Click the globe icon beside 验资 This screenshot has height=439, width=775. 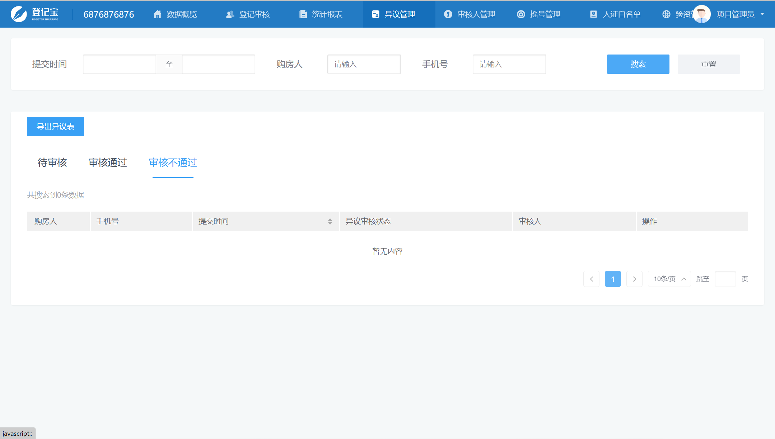point(666,14)
